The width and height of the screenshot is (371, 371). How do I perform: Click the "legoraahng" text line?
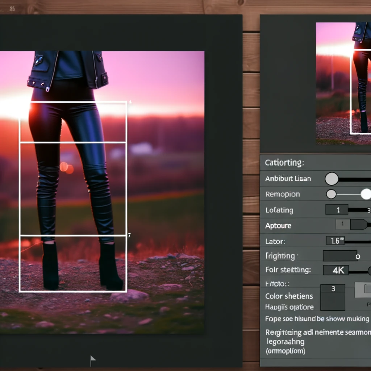[285, 342]
